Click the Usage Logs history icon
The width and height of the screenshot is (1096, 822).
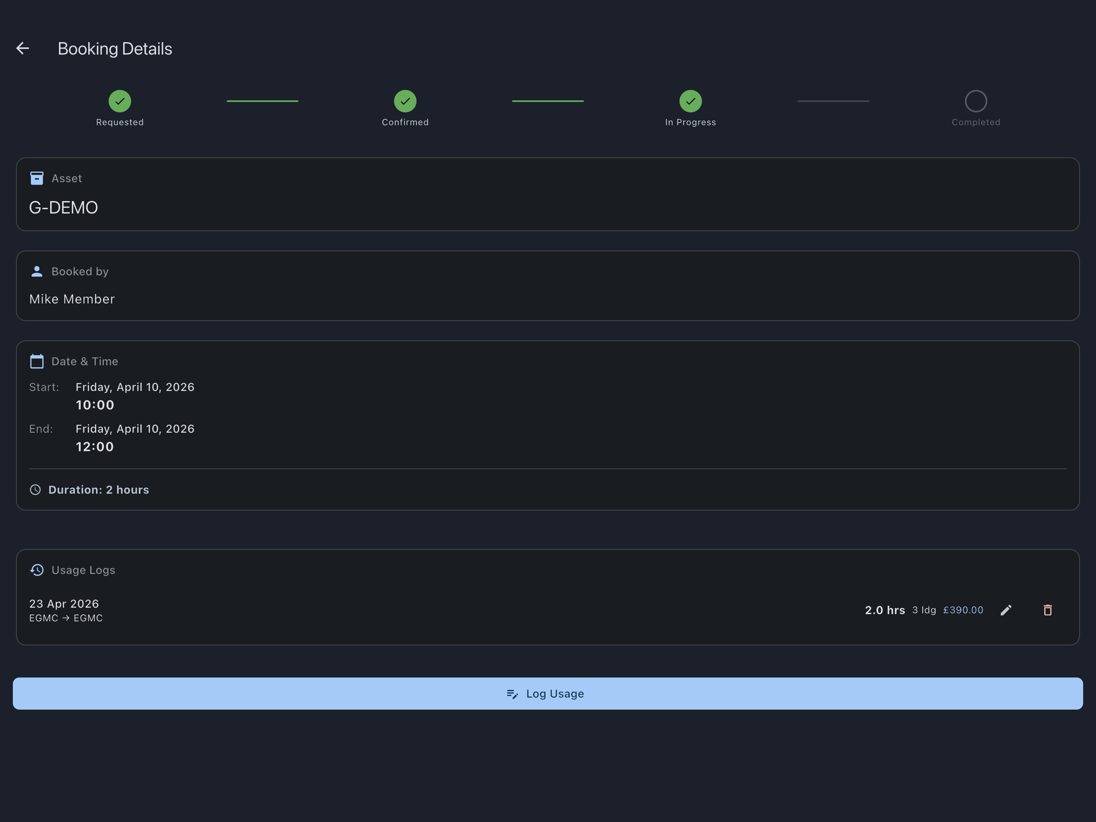pyautogui.click(x=37, y=570)
